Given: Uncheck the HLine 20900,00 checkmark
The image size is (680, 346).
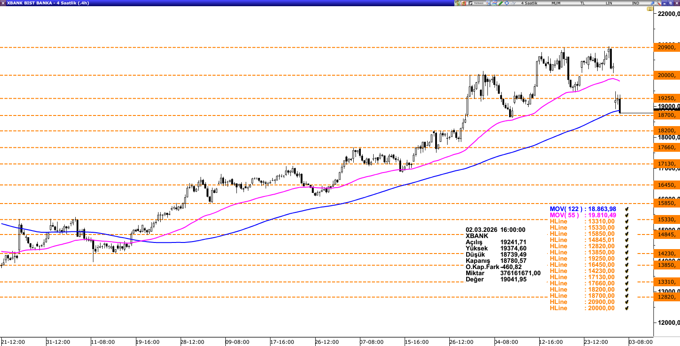Looking at the screenshot, I should point(626,302).
